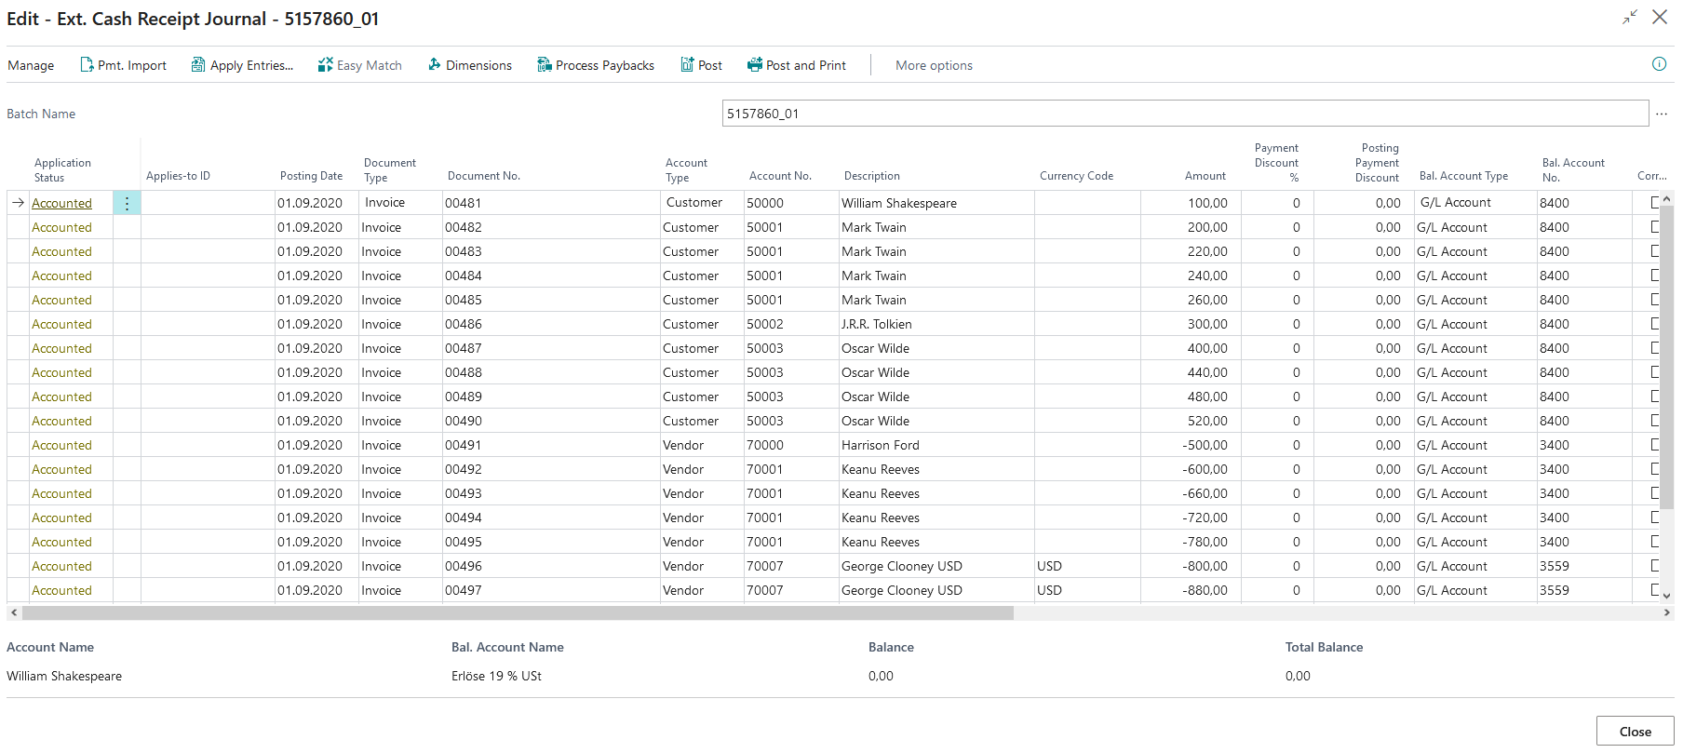The width and height of the screenshot is (1683, 753).
Task: Click the Easy Match icon
Action: coord(325,65)
